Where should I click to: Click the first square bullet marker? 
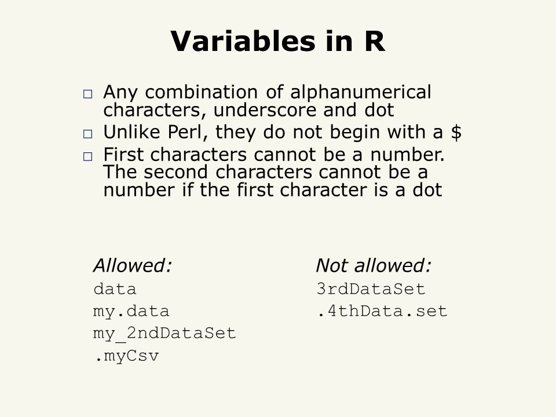(x=87, y=94)
